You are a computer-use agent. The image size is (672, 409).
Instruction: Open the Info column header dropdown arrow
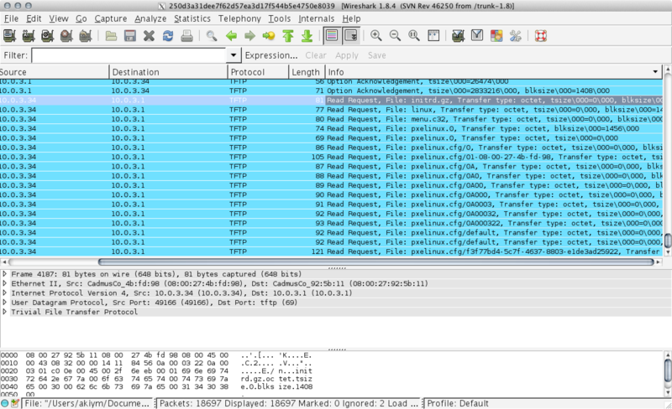pyautogui.click(x=655, y=72)
